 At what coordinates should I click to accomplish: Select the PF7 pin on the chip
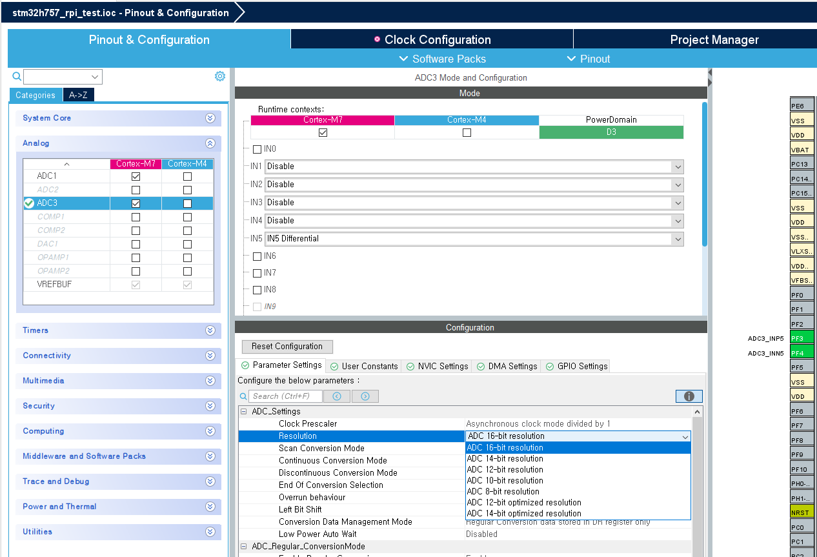pyautogui.click(x=802, y=425)
